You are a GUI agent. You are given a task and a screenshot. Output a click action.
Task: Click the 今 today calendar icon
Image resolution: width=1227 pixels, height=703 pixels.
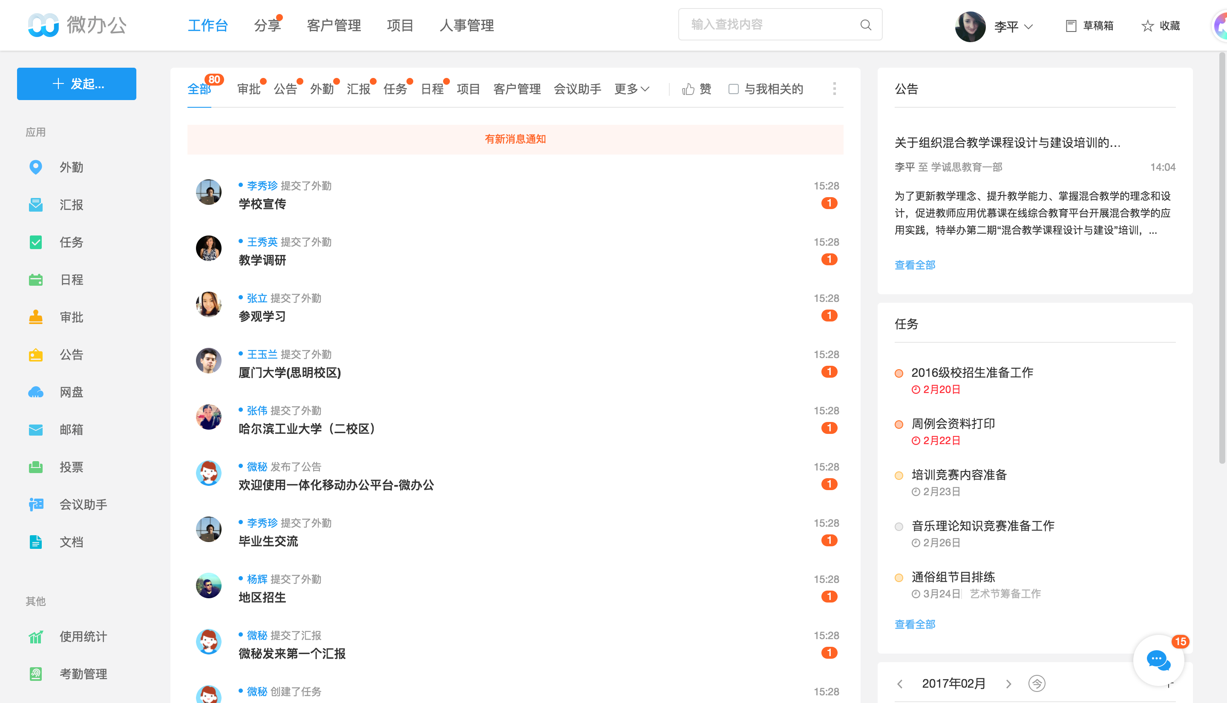coord(1037,683)
